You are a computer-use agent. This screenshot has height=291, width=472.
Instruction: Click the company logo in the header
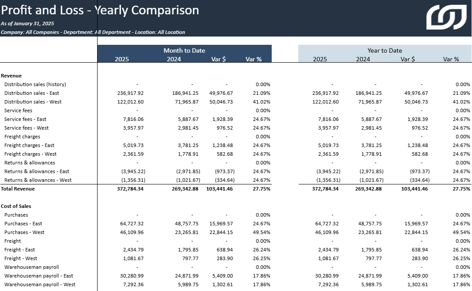pos(446,17)
